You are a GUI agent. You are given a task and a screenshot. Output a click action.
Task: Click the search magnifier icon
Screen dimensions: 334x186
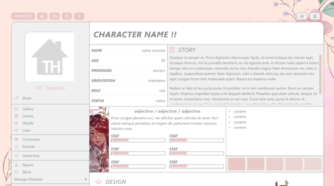point(67,16)
